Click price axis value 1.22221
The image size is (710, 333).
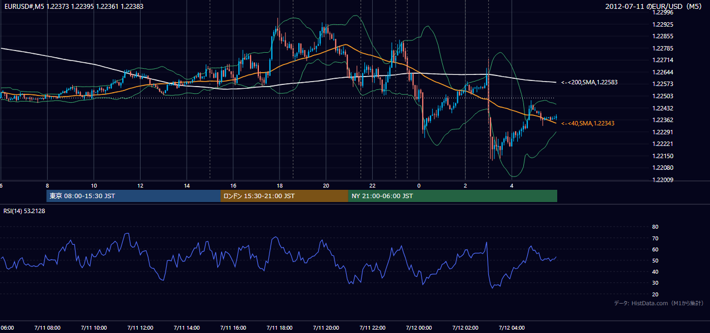[662, 144]
